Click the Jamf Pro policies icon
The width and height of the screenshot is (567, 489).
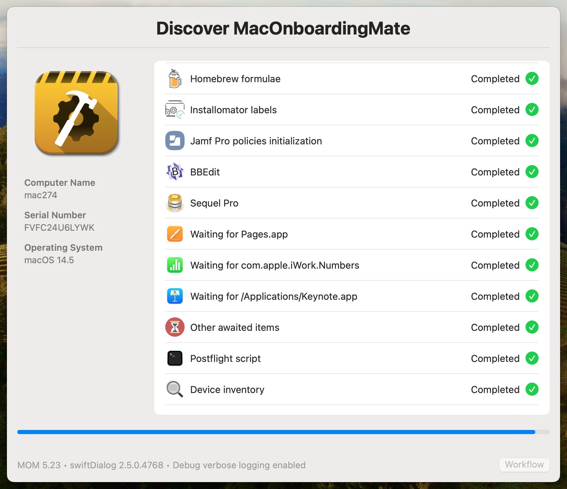[x=175, y=141]
